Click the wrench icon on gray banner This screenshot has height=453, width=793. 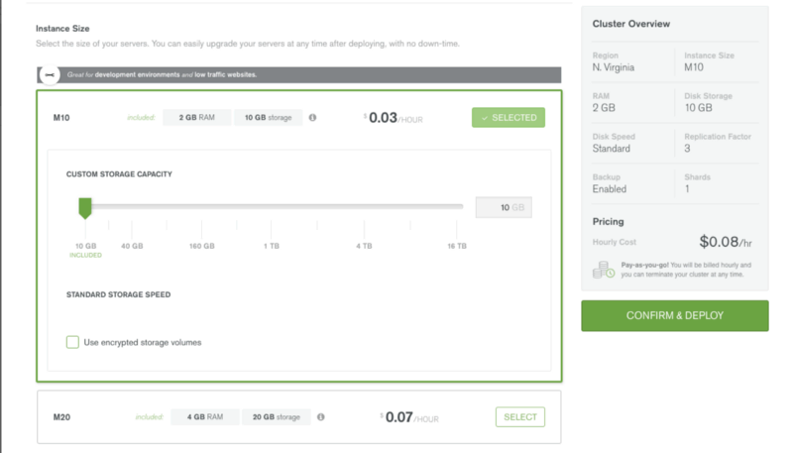tap(50, 74)
